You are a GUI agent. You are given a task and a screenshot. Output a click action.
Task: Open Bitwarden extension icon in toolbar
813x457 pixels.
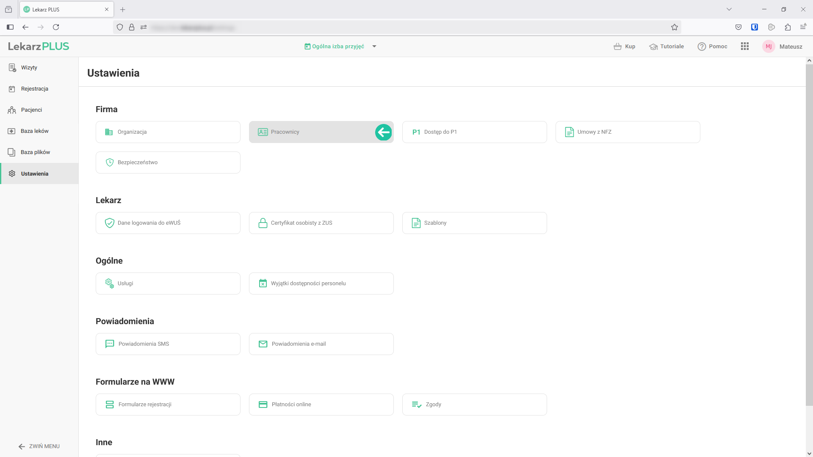[x=755, y=27]
